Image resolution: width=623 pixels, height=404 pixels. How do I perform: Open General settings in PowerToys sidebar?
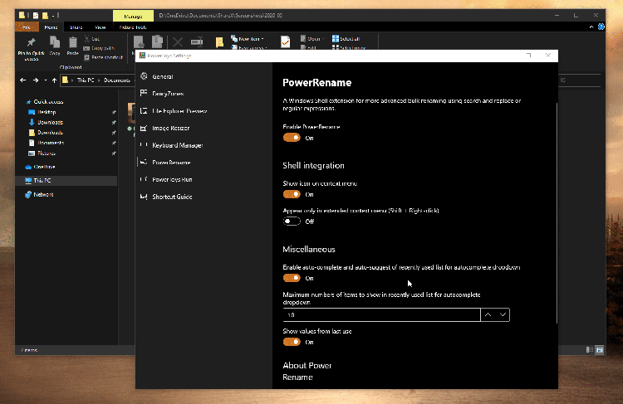tap(162, 76)
